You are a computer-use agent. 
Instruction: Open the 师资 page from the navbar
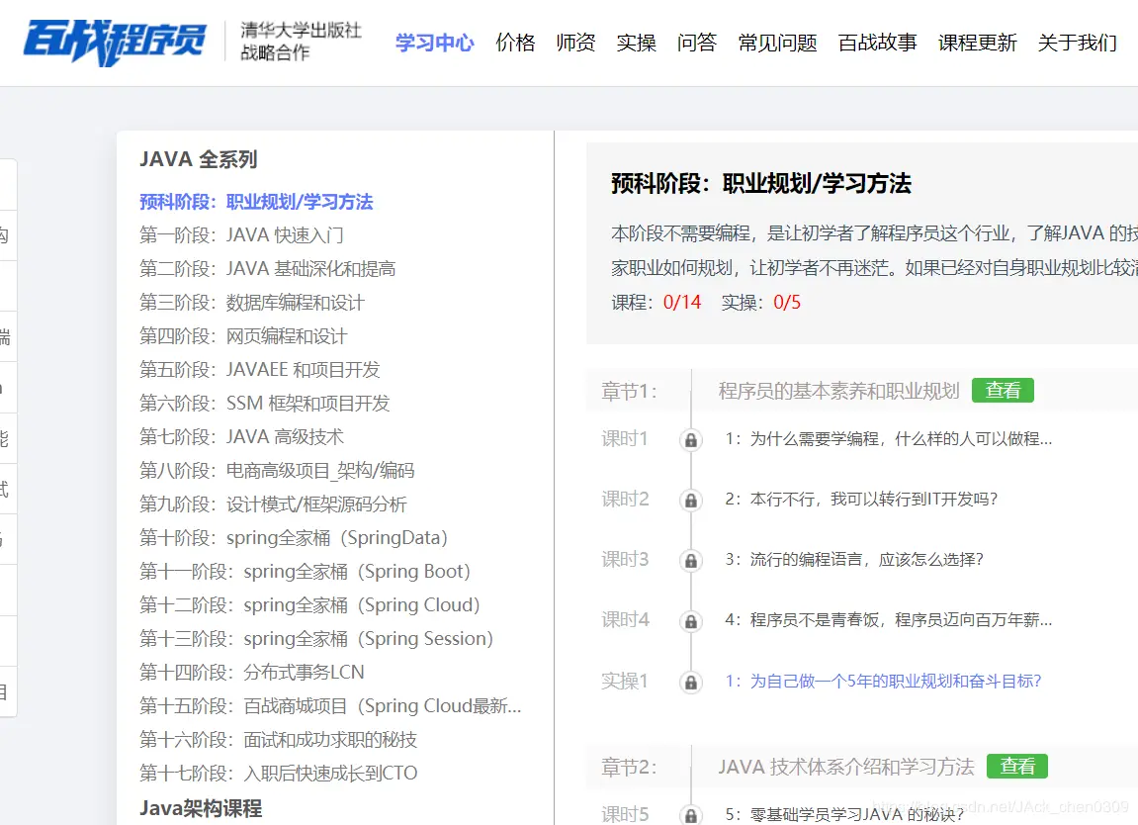tap(575, 43)
